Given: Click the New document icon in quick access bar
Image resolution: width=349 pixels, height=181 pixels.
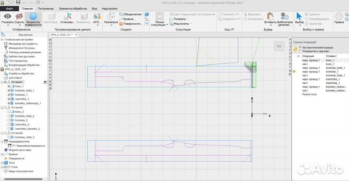Looking at the screenshot, I should pyautogui.click(x=8, y=2).
